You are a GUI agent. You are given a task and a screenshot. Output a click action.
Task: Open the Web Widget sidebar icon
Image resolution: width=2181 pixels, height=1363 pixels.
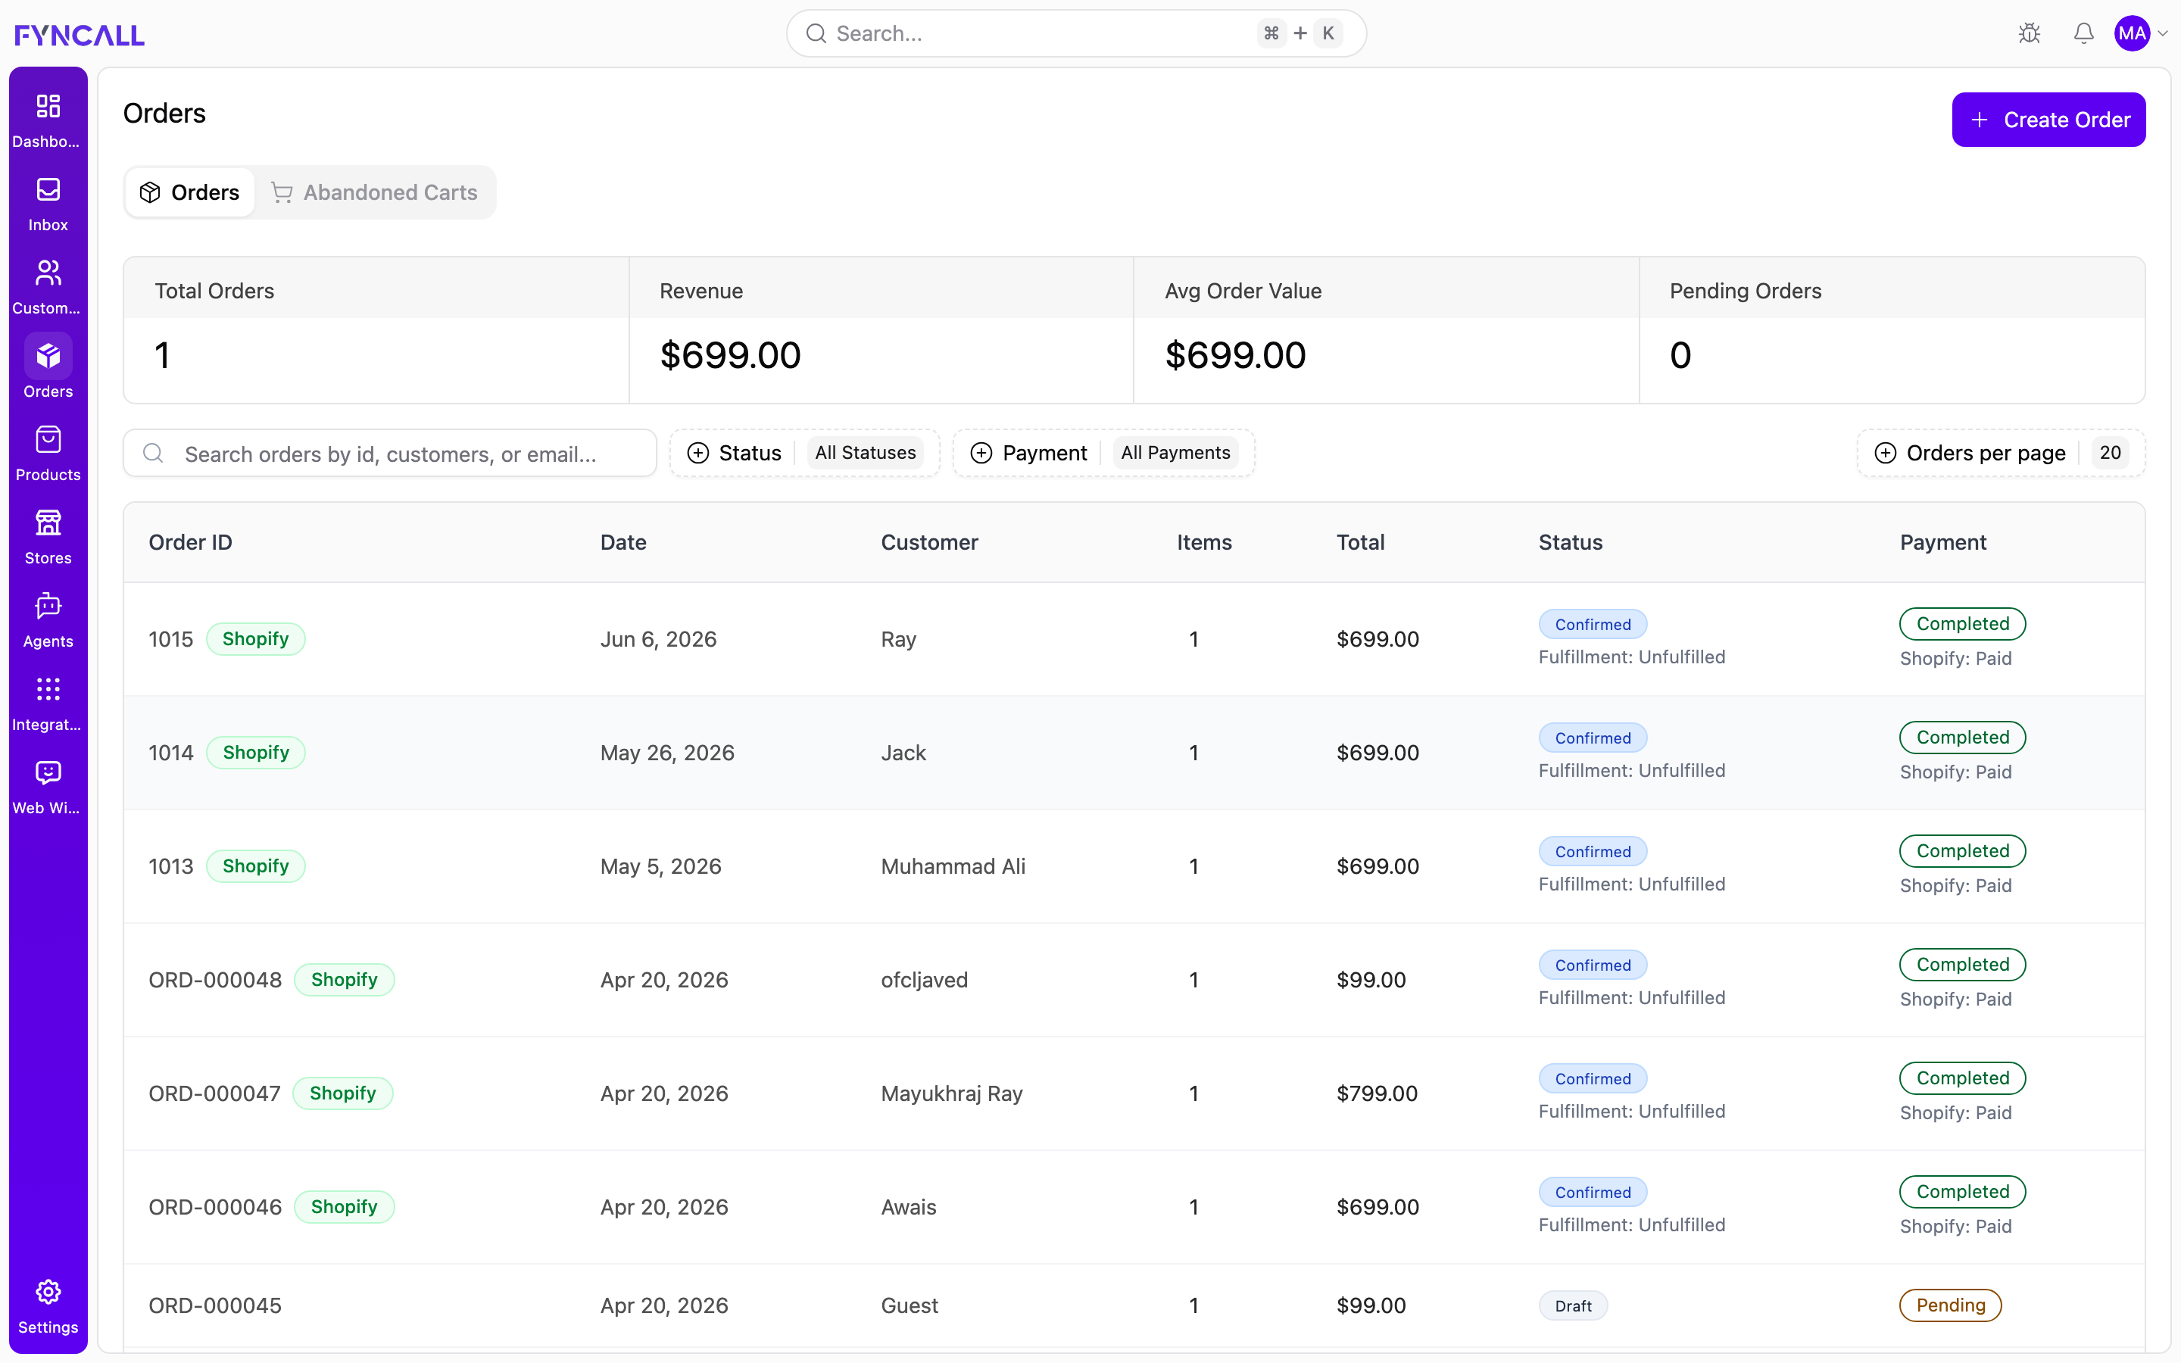tap(48, 772)
